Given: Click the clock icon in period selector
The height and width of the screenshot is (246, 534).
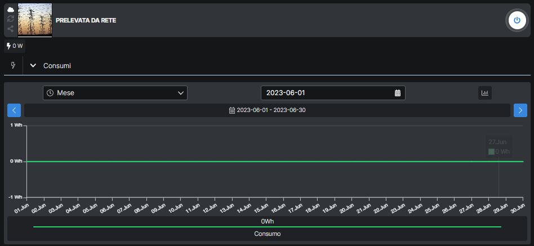Looking at the screenshot, I should (50, 93).
